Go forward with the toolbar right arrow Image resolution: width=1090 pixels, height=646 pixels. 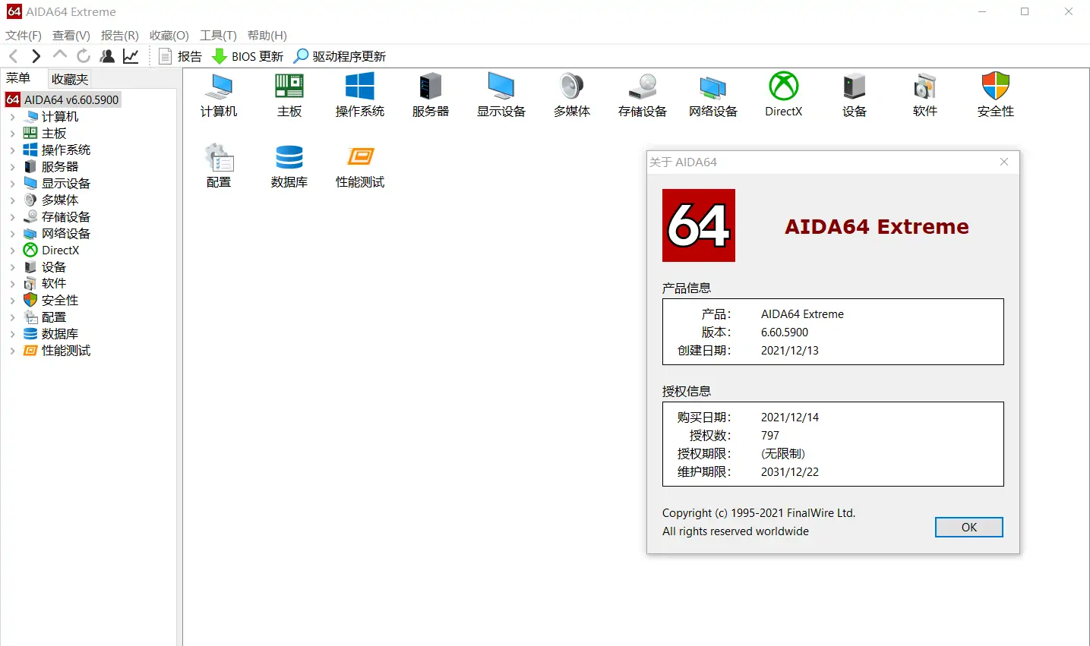pyautogui.click(x=36, y=55)
